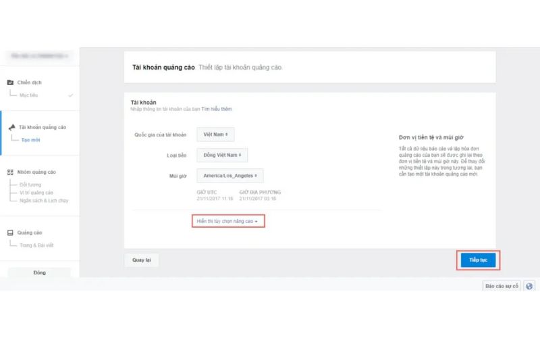Viewport: 540px width, 338px height.
Task: Expand Hiển thị tùy chọn nâng cao
Action: 228,221
